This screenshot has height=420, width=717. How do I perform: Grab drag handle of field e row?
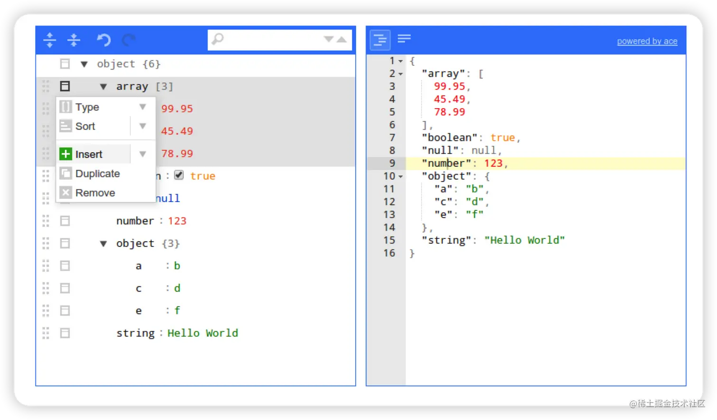tap(46, 310)
